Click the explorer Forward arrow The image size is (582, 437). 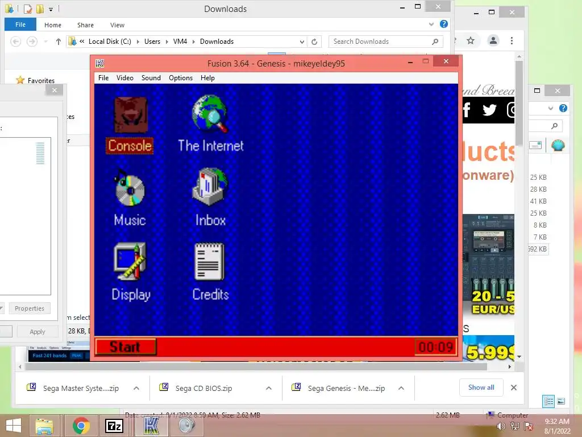coord(32,41)
